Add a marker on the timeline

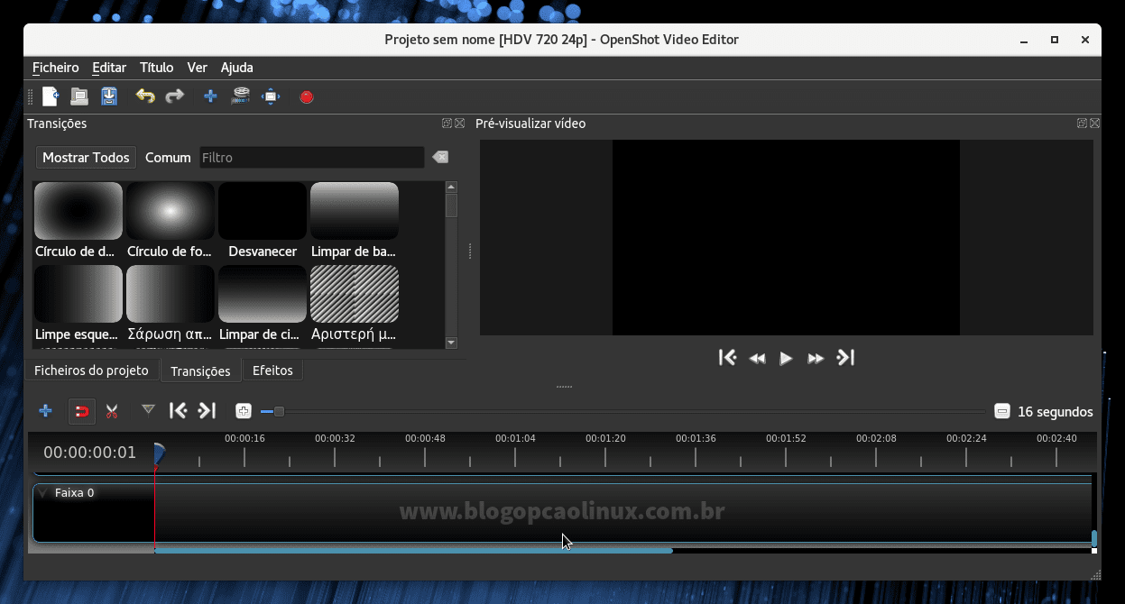click(148, 410)
